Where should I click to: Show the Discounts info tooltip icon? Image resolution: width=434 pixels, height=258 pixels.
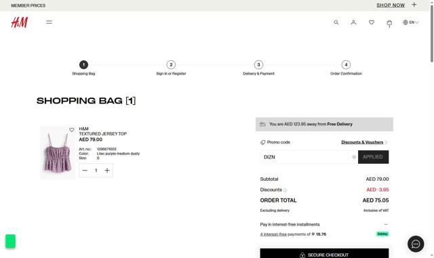tap(285, 190)
